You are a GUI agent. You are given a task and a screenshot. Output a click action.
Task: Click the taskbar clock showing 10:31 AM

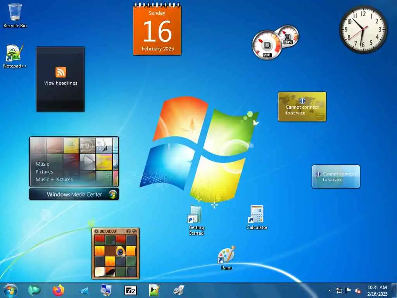click(x=377, y=291)
